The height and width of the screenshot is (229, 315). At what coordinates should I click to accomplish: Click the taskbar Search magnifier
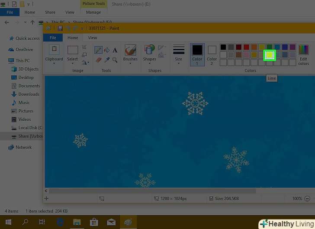click(x=25, y=222)
